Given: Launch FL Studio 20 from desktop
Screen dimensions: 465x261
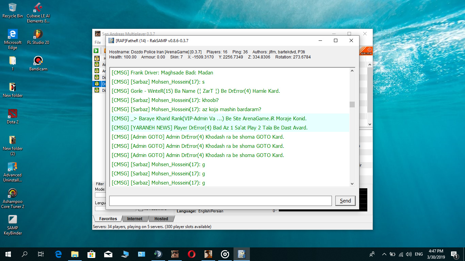Looking at the screenshot, I should click(x=38, y=37).
